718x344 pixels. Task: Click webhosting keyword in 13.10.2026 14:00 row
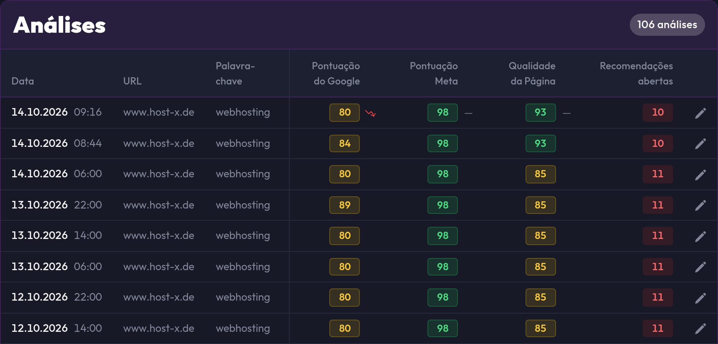point(243,236)
